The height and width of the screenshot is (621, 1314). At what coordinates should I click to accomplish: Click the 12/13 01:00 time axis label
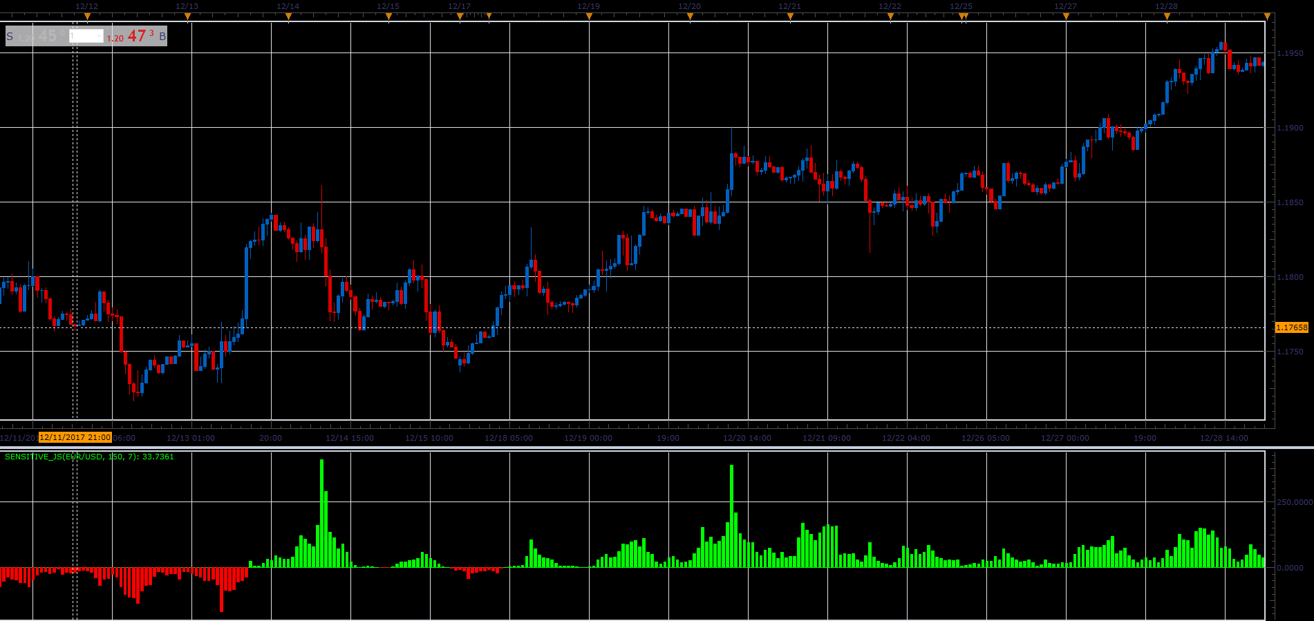(191, 438)
